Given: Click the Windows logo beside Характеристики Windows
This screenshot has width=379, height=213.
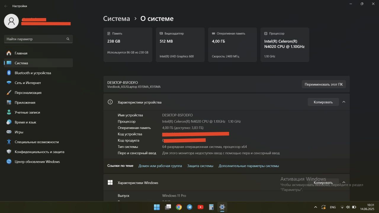Looking at the screenshot, I should (x=110, y=183).
